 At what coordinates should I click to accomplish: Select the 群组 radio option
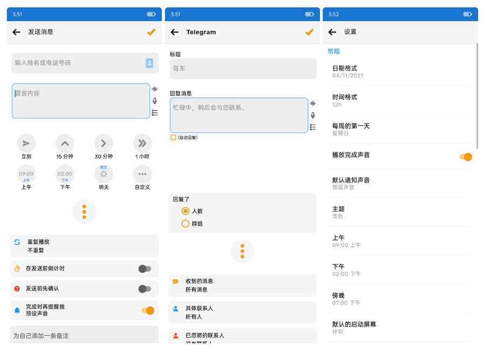(185, 224)
